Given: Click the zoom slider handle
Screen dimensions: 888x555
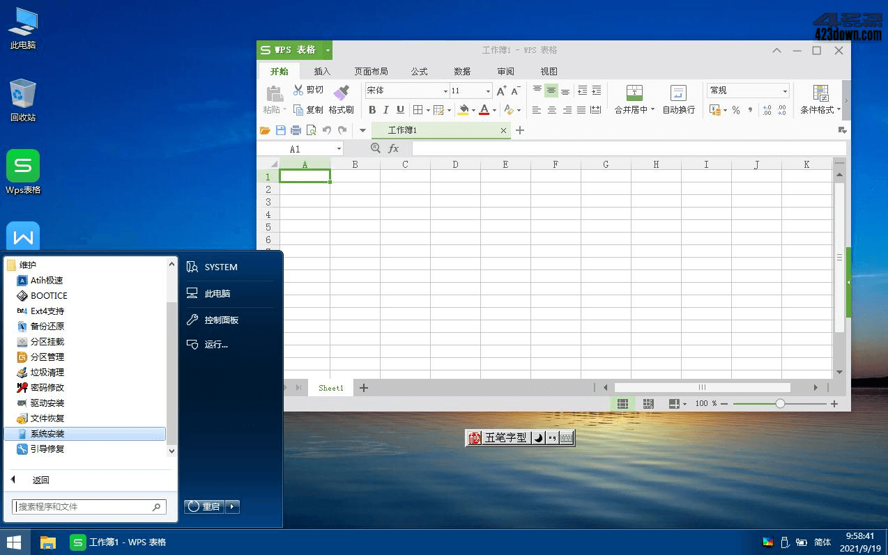Looking at the screenshot, I should point(780,404).
